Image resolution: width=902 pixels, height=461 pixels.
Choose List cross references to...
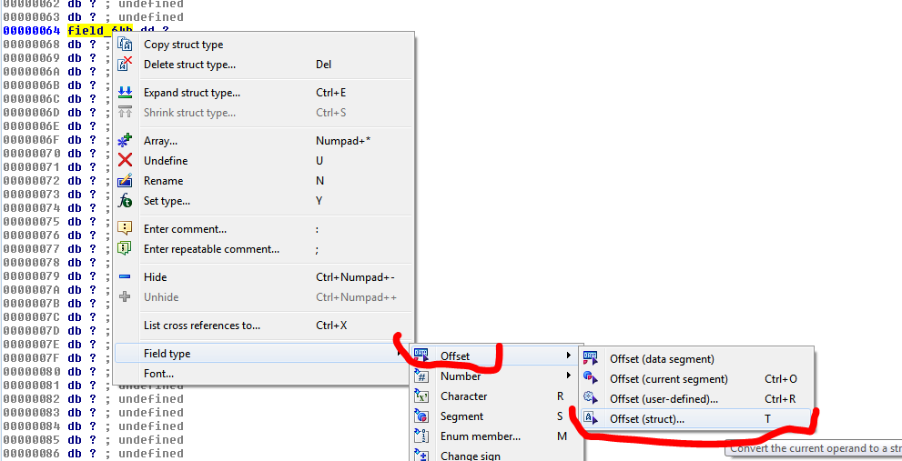click(201, 326)
